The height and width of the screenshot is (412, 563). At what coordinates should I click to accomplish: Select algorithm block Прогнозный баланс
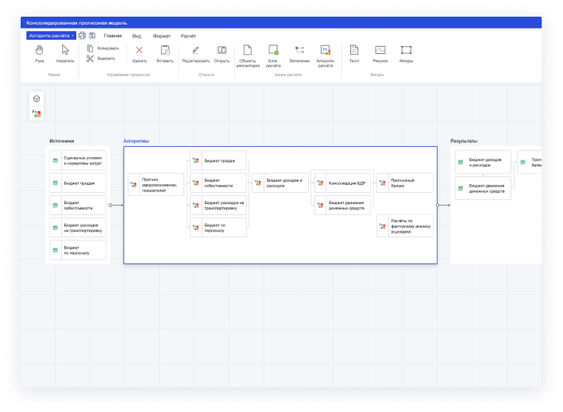pyautogui.click(x=405, y=183)
